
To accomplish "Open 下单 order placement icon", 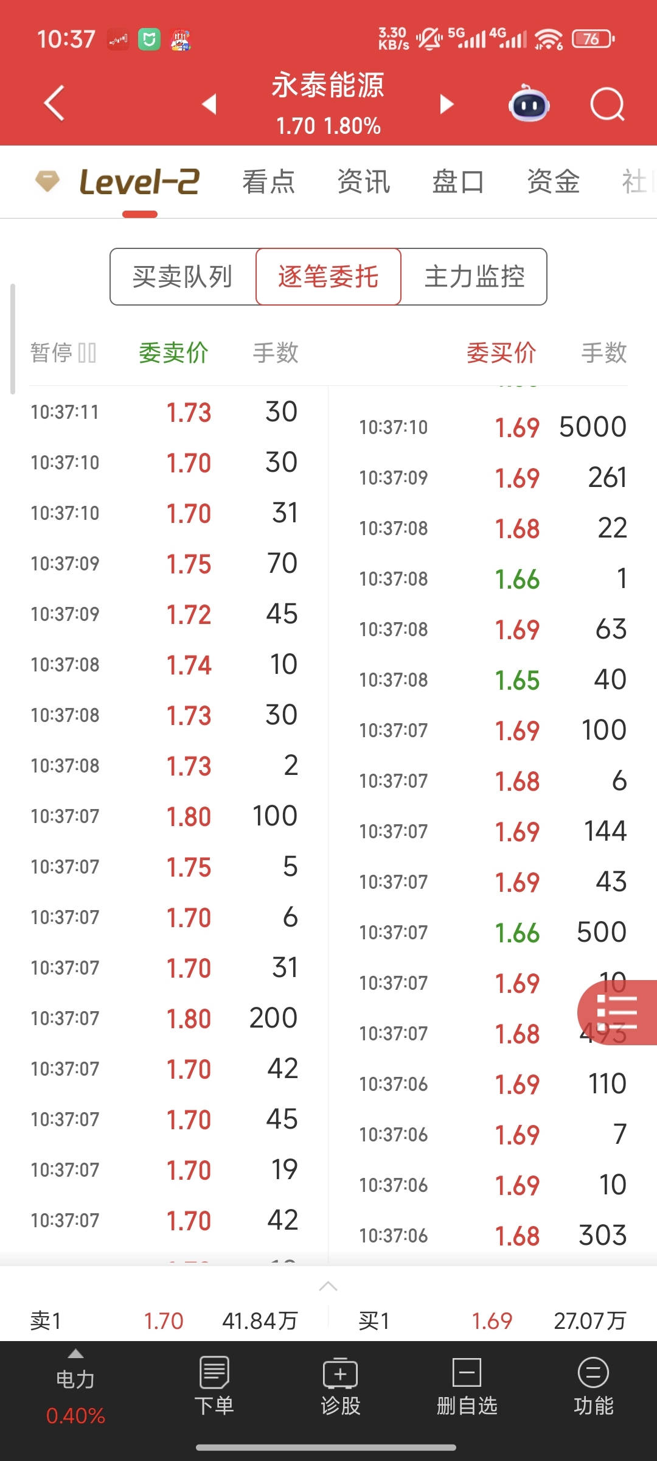I will point(214,1386).
